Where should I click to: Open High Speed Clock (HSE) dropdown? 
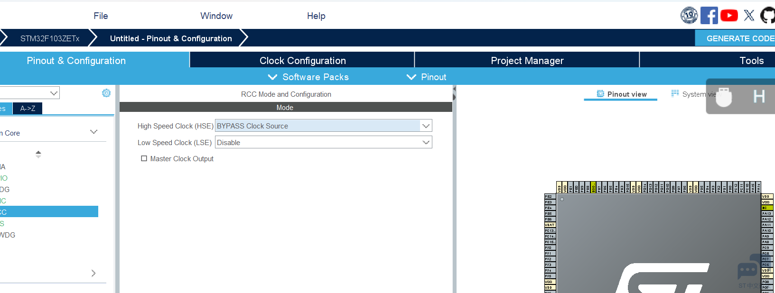pos(323,126)
